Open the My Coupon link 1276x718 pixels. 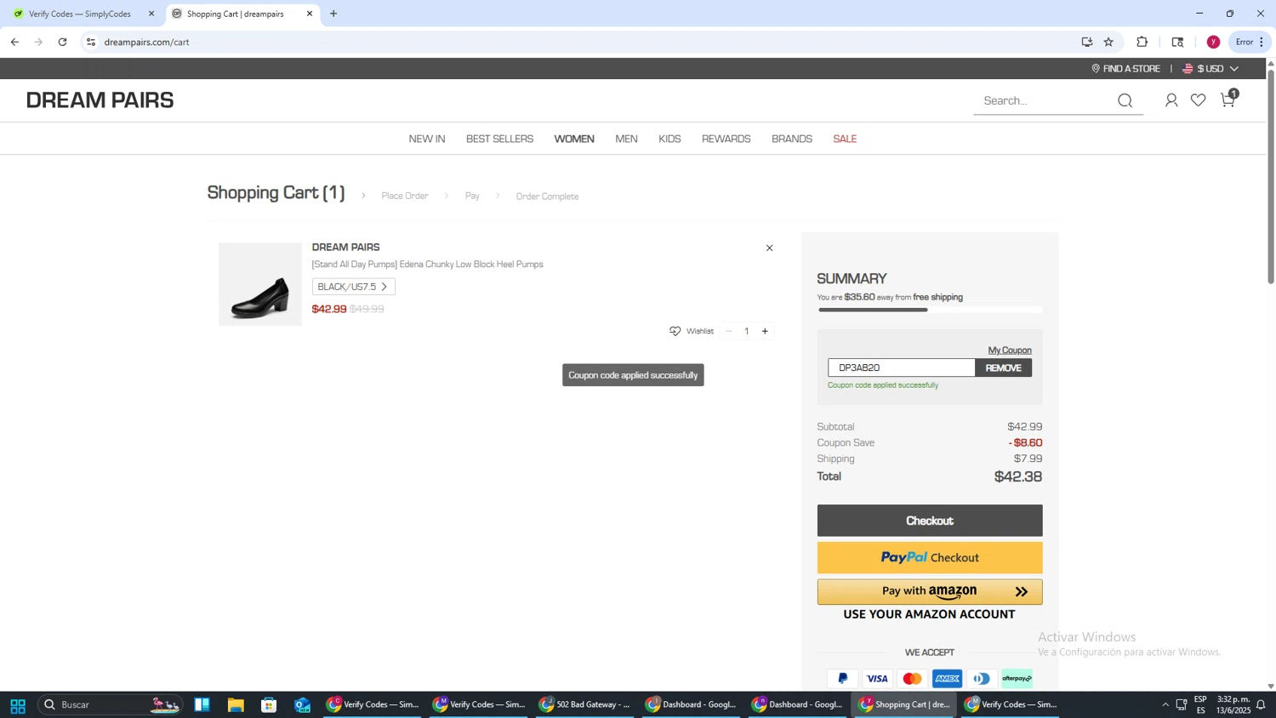pyautogui.click(x=1010, y=350)
